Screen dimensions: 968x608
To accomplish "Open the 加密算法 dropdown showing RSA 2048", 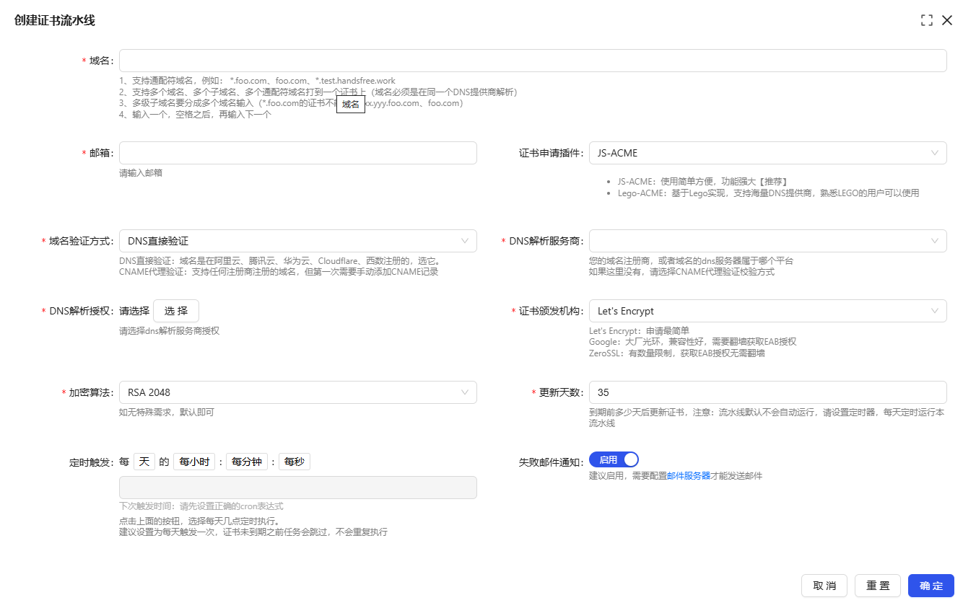I will point(297,392).
